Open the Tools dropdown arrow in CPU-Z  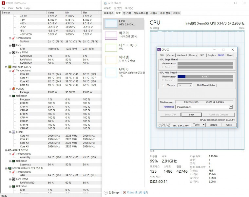click(203, 125)
